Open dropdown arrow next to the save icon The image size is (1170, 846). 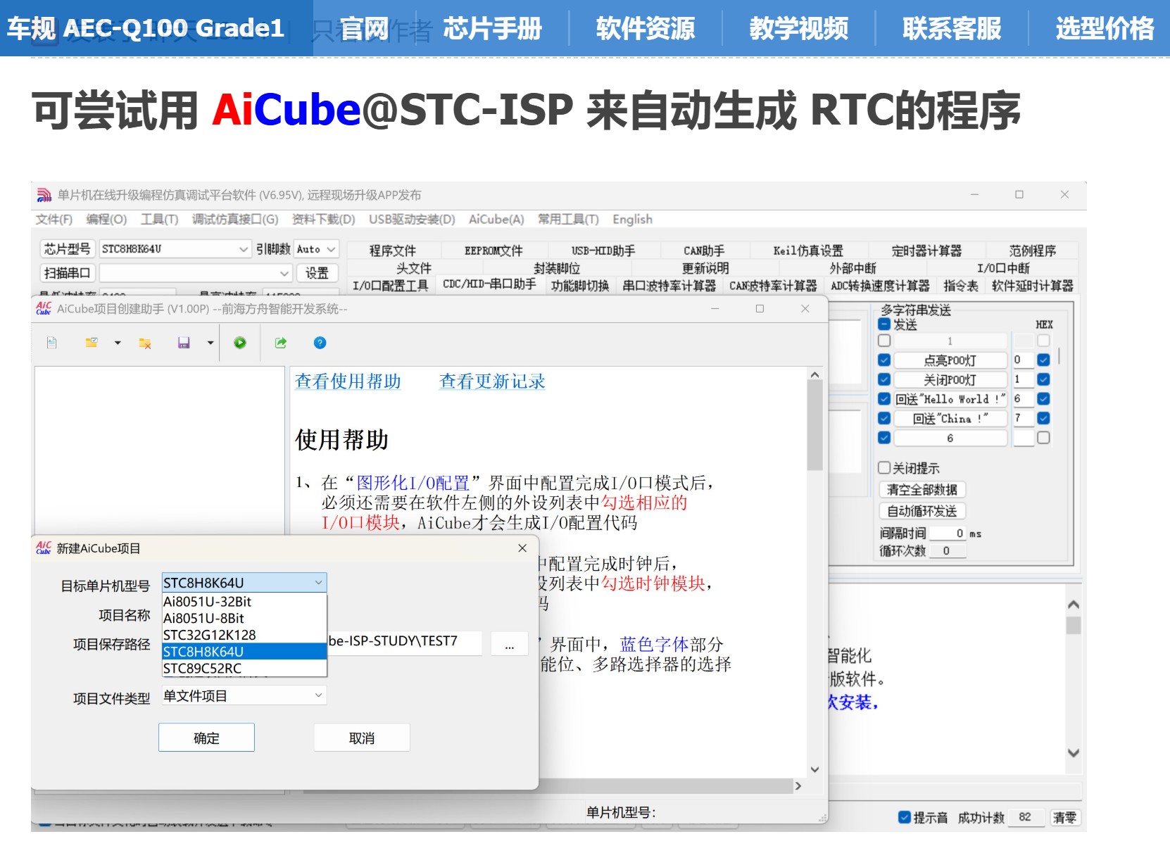pos(210,343)
